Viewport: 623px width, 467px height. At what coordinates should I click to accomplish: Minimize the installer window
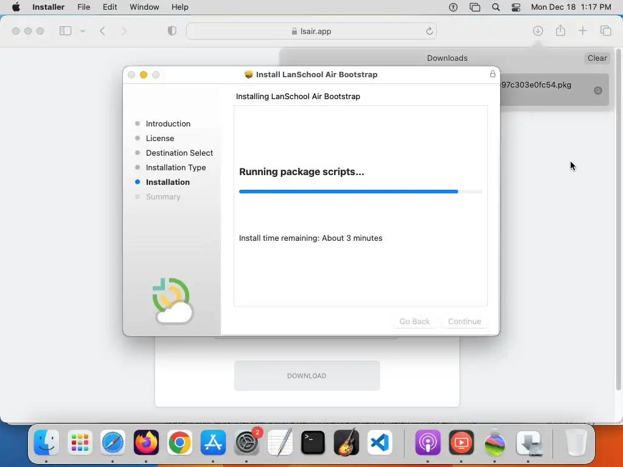click(x=144, y=75)
